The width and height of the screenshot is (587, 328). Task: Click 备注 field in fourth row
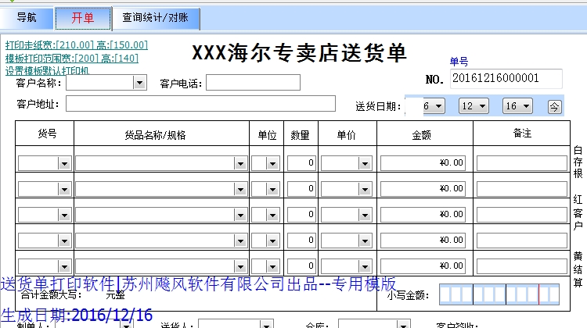coord(522,241)
